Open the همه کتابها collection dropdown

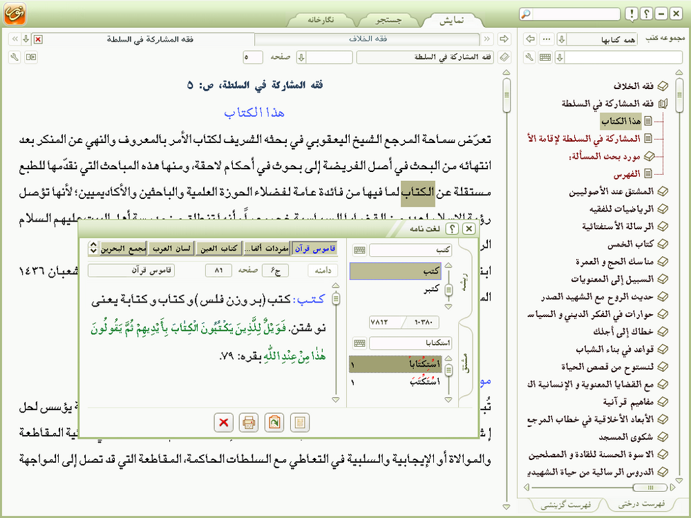tap(602, 39)
